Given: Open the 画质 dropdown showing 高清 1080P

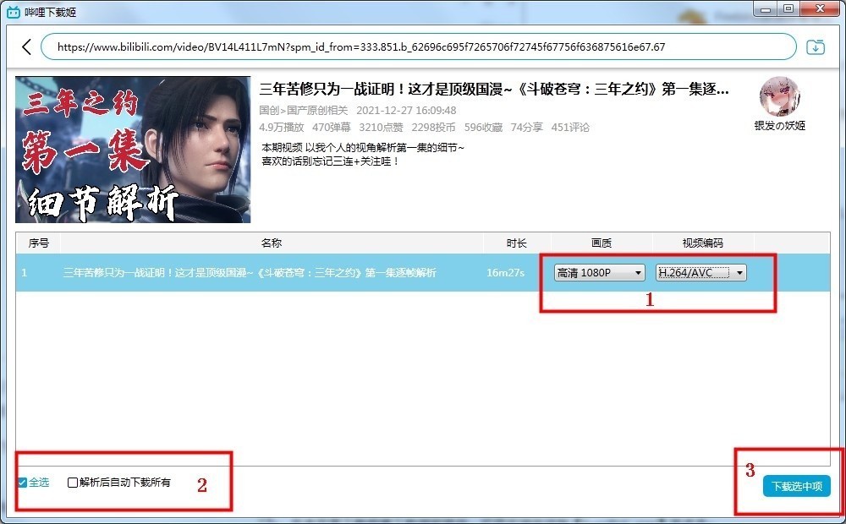Looking at the screenshot, I should point(600,273).
